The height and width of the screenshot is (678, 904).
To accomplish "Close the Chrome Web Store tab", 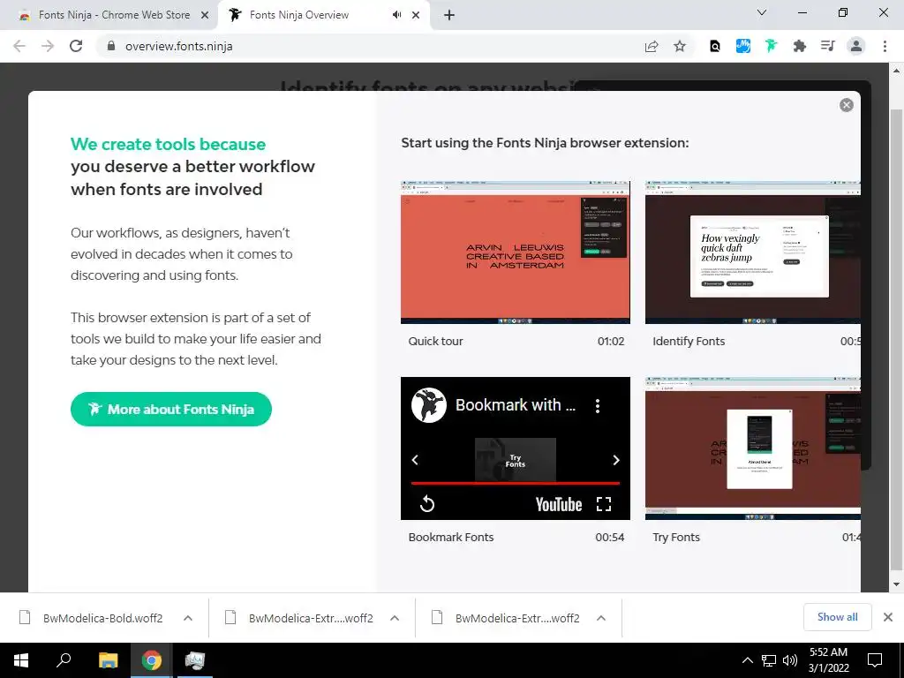I will (x=205, y=16).
